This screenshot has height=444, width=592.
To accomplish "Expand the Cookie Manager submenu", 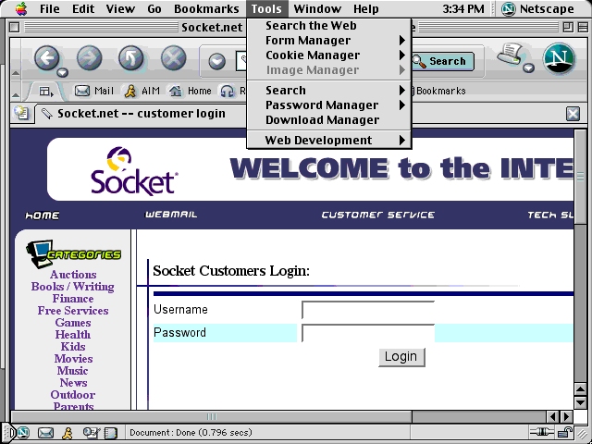I will pyautogui.click(x=328, y=55).
